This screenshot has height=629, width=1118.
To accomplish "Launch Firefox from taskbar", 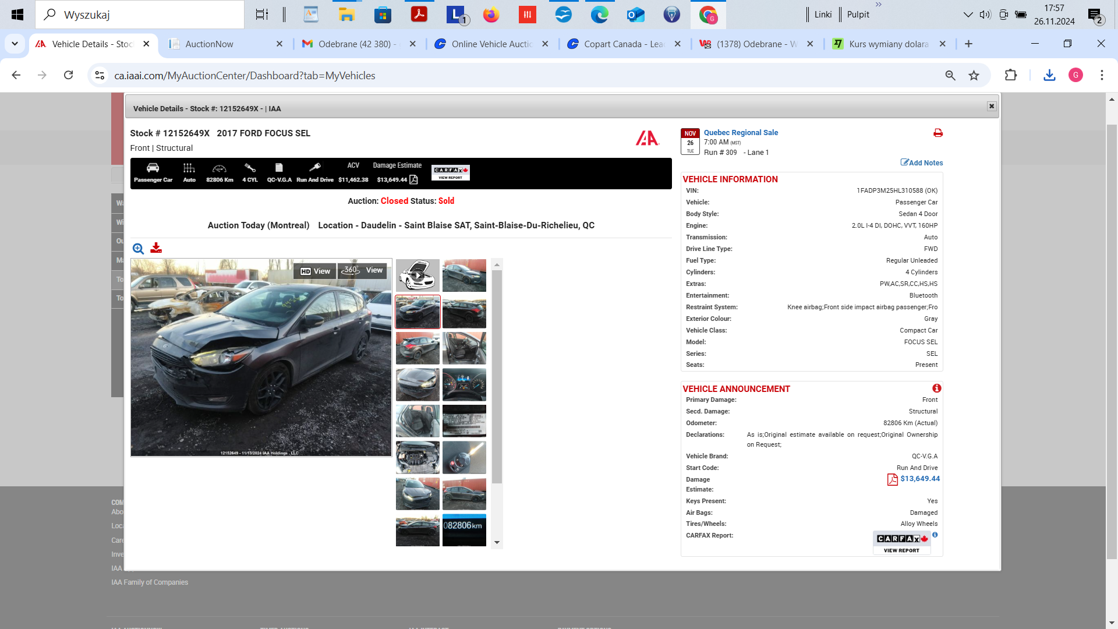I will tap(491, 15).
